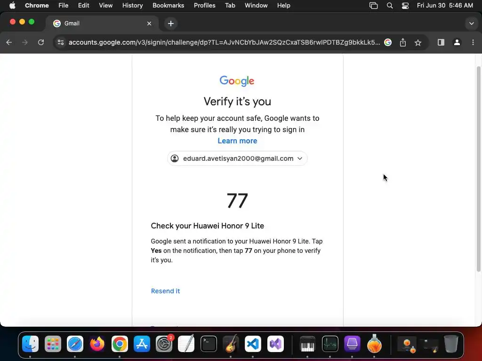Click Check your Huawei Honor 9 Lite text
482x361 pixels.
[x=208, y=226]
